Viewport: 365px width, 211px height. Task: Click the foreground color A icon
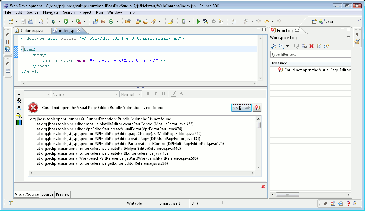tap(181, 94)
